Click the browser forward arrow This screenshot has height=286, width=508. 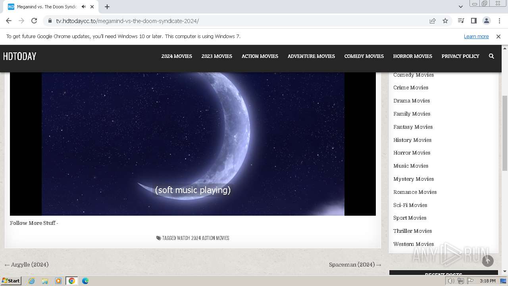pyautogui.click(x=21, y=21)
